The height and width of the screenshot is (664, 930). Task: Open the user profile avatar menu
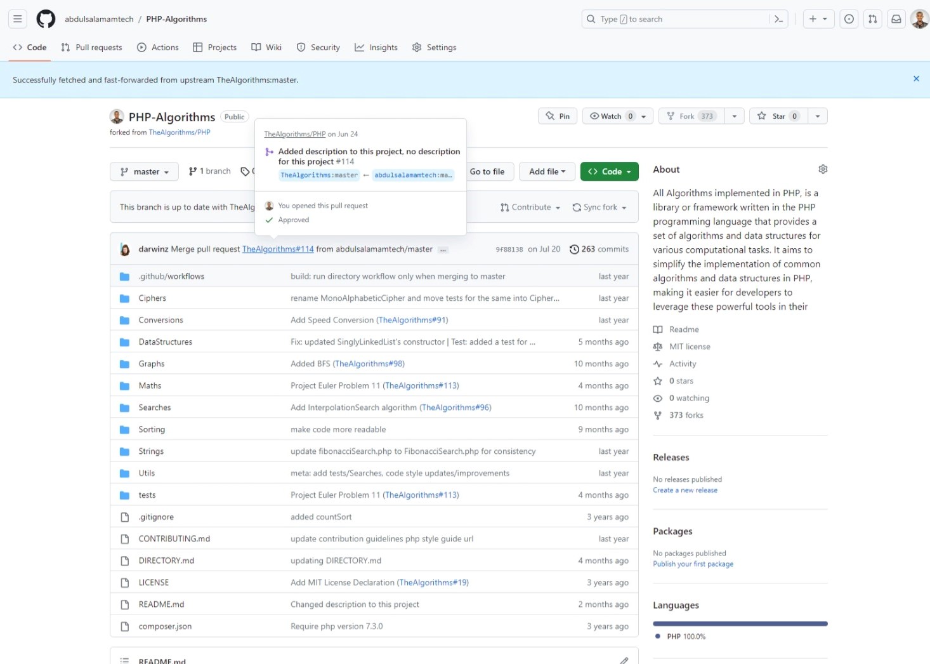coord(919,19)
